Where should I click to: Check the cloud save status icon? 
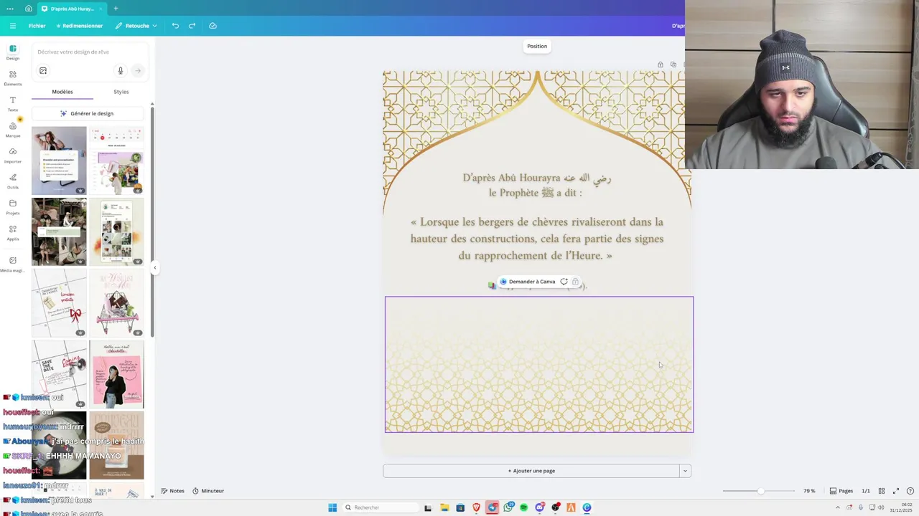tap(213, 26)
